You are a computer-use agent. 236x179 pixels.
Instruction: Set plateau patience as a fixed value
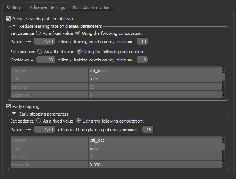(38, 33)
